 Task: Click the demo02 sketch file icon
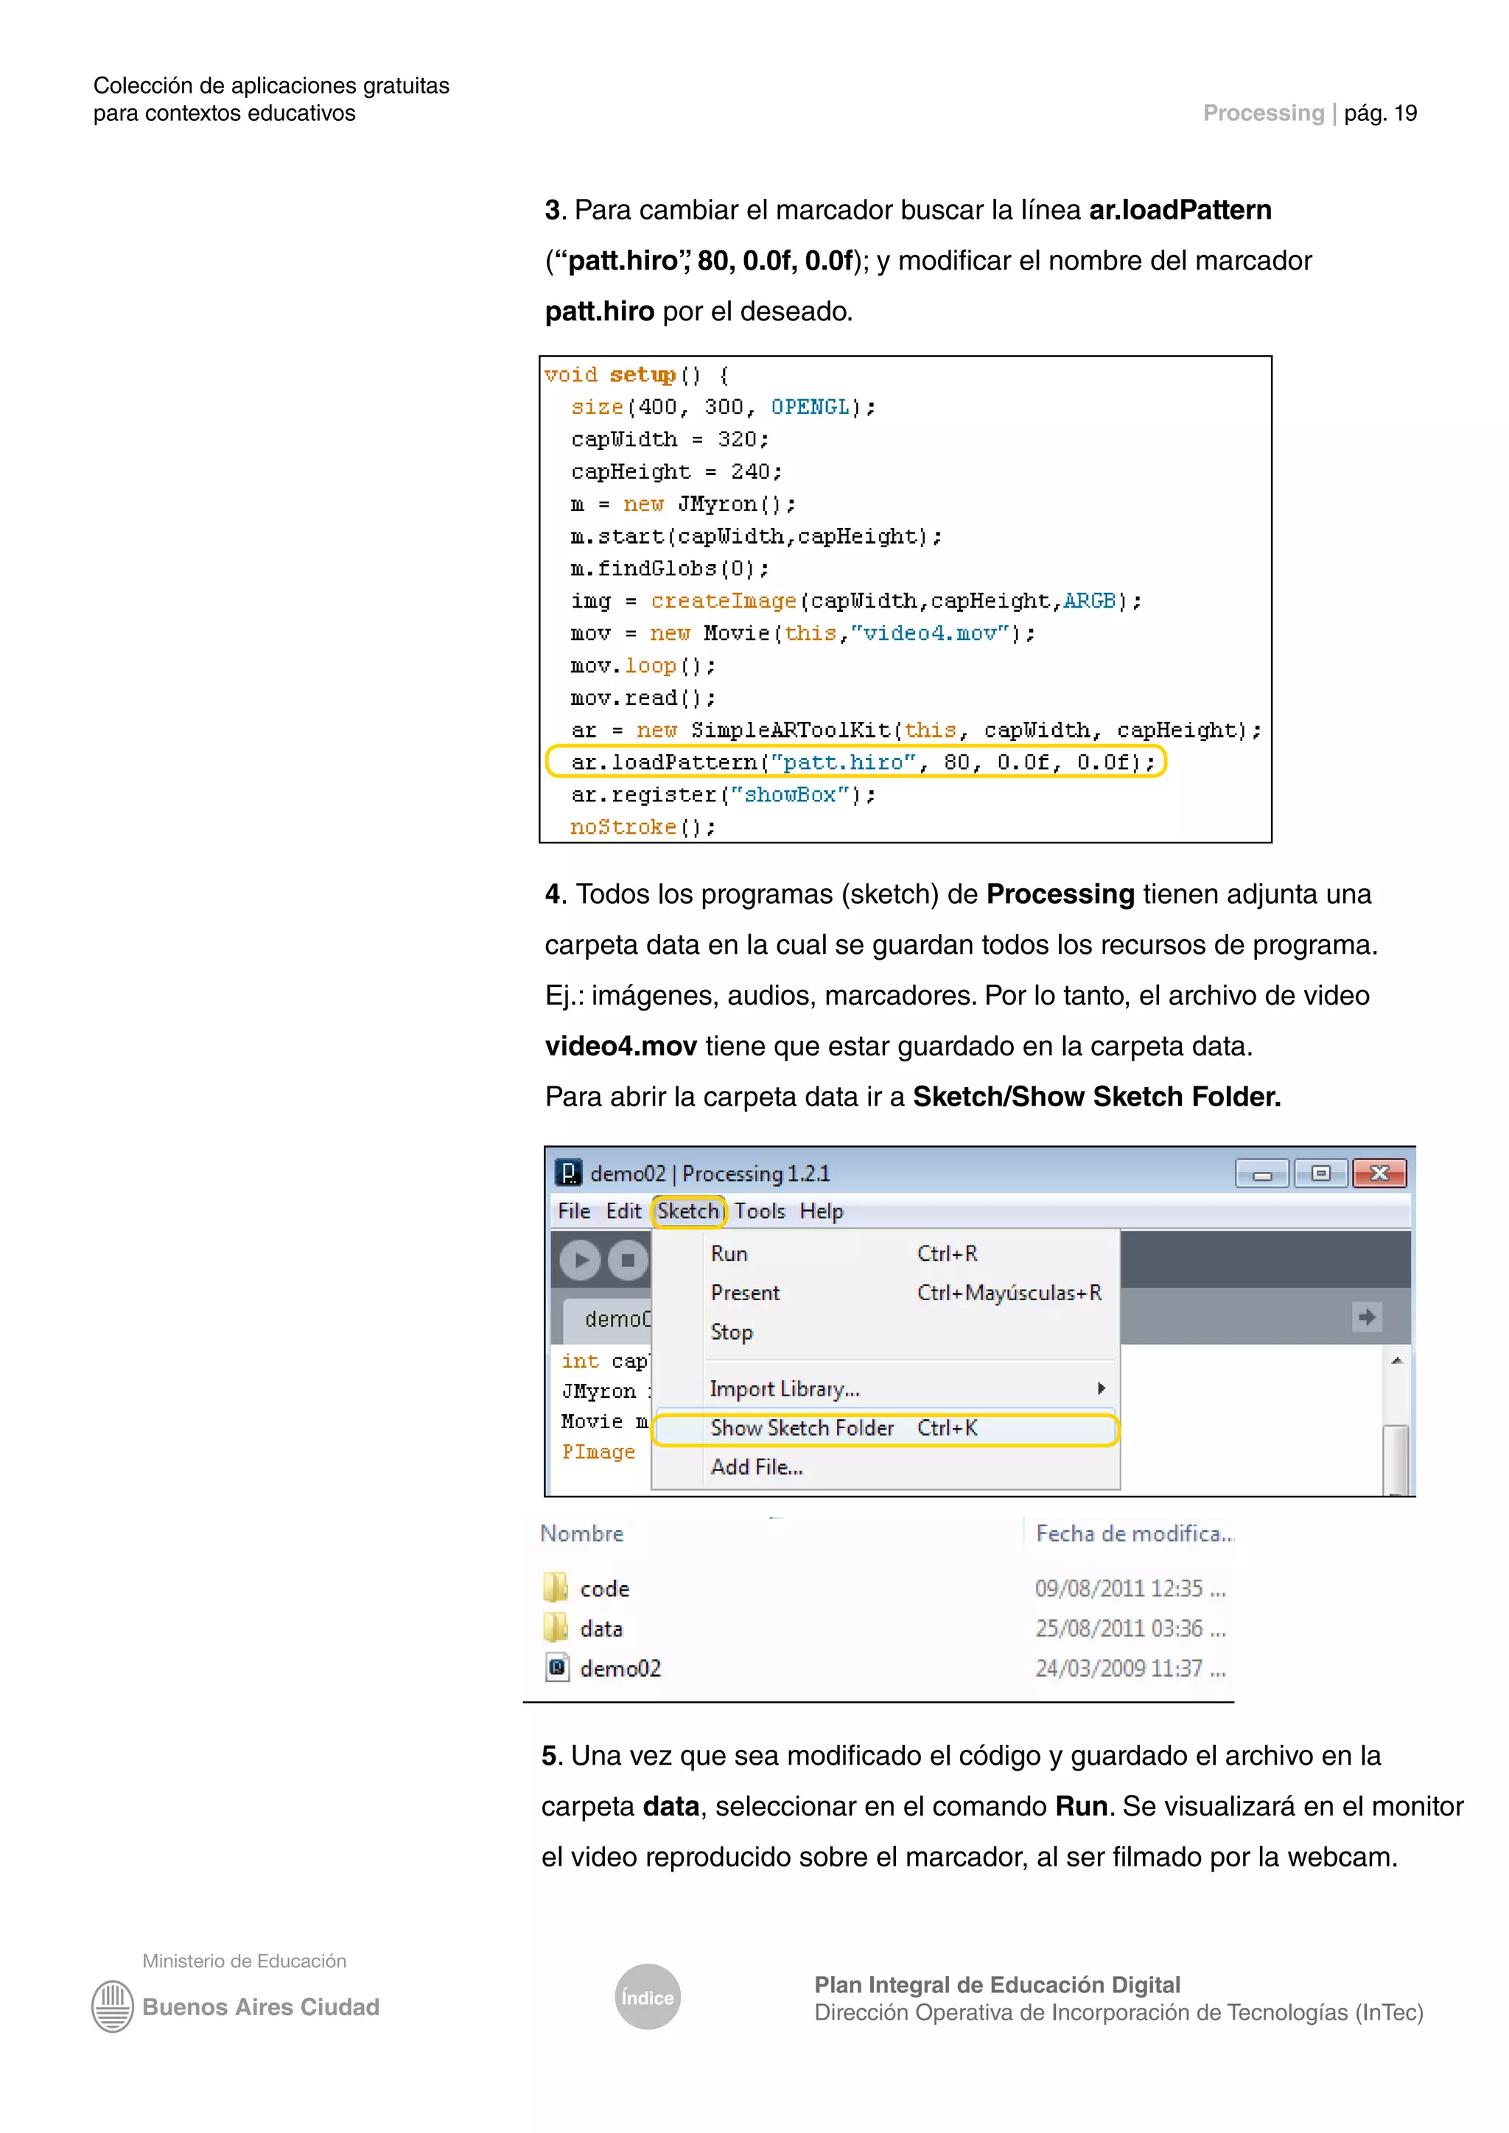(x=556, y=1668)
